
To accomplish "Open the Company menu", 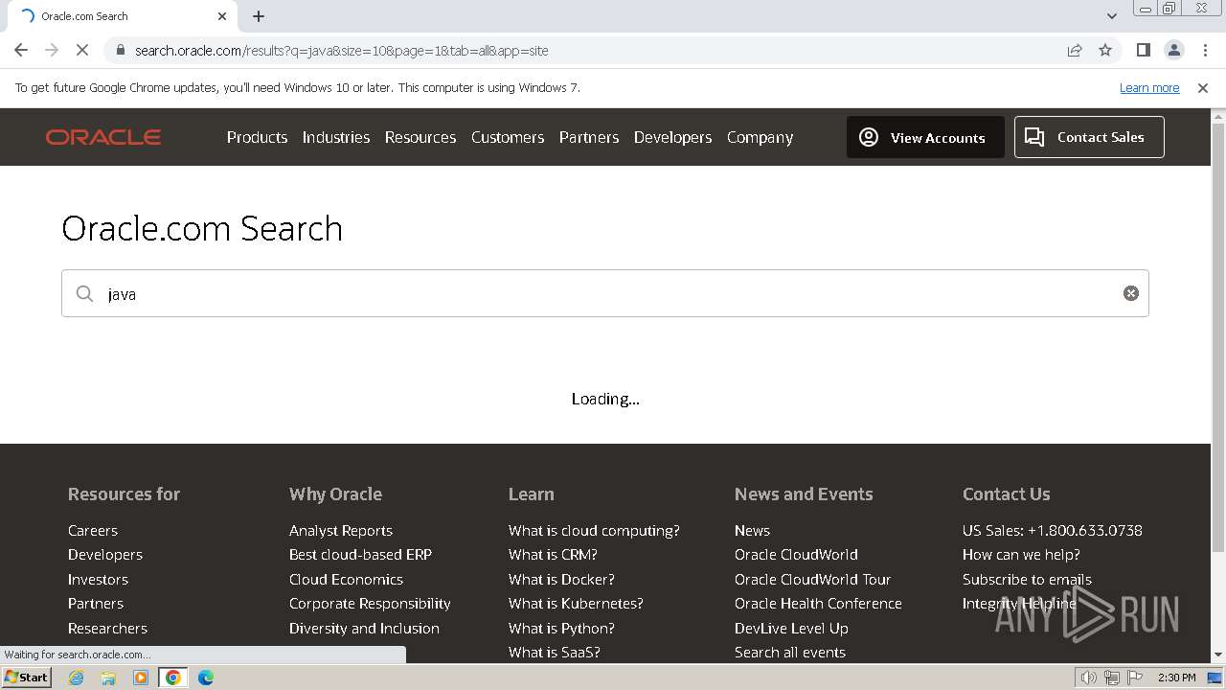I will pos(760,137).
